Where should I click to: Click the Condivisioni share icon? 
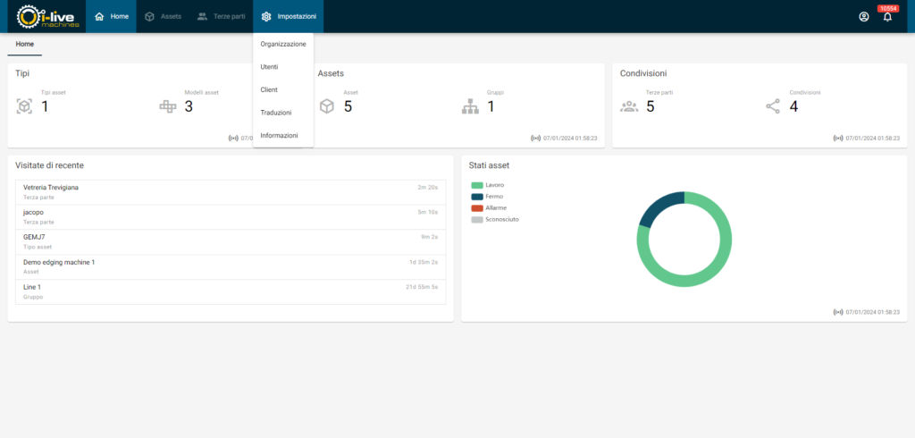pos(773,106)
